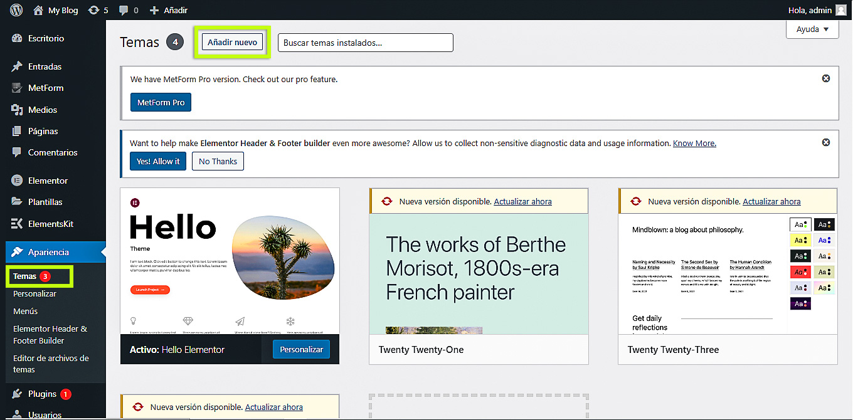Click the Activo: Hello Elementor label
Screen dimensions: 853x420
177,349
